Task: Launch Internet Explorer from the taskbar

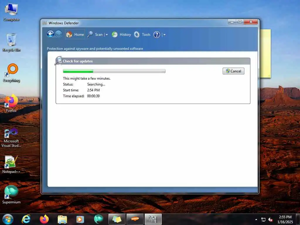Action: point(26,219)
